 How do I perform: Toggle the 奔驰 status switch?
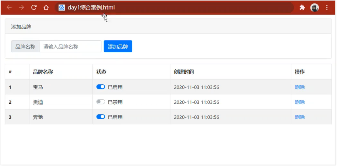click(101, 117)
